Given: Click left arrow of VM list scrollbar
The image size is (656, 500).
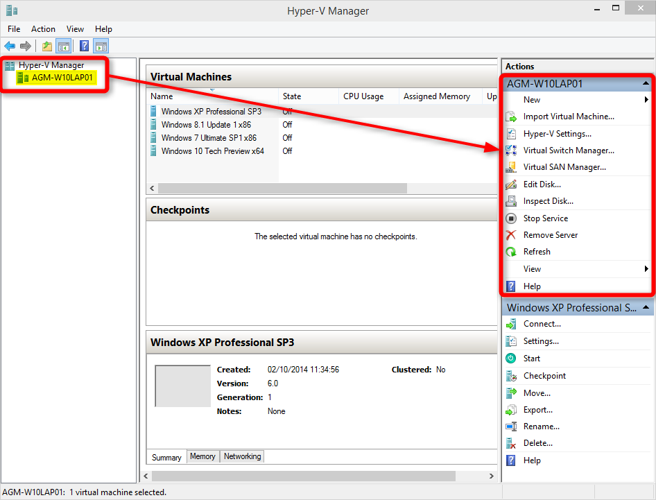Looking at the screenshot, I should 152,189.
